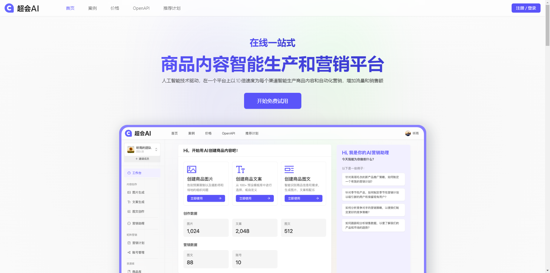Click the 工作台 sidebar icon
The image size is (550, 273).
(129, 173)
